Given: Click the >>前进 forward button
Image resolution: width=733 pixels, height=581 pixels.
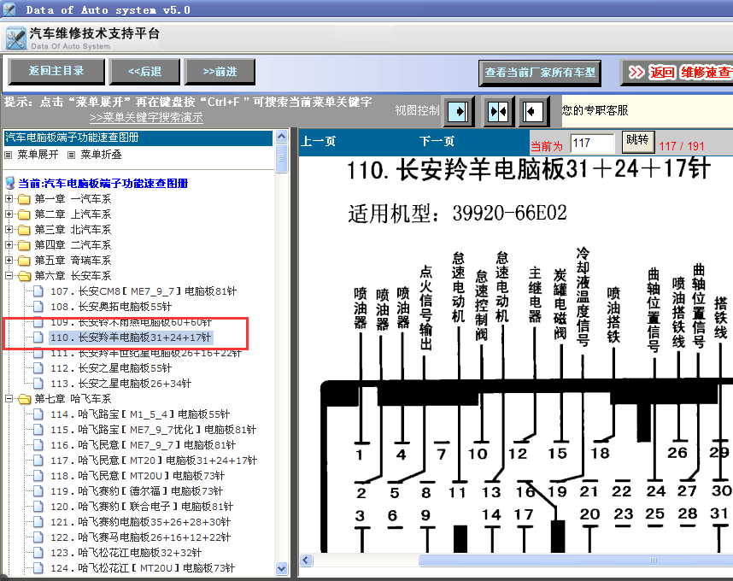Looking at the screenshot, I should [x=220, y=72].
